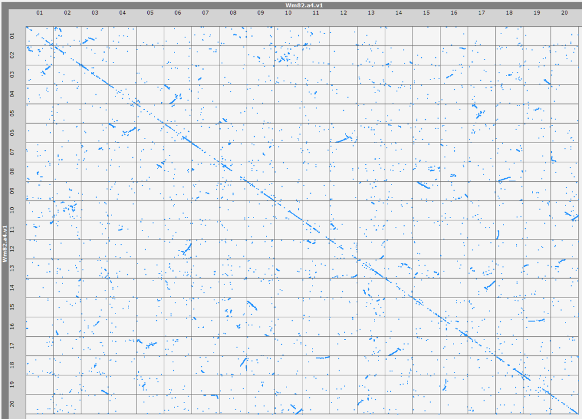The height and width of the screenshot is (419, 582).
Task: Select column label 19 on the top axis
Action: (x=537, y=12)
